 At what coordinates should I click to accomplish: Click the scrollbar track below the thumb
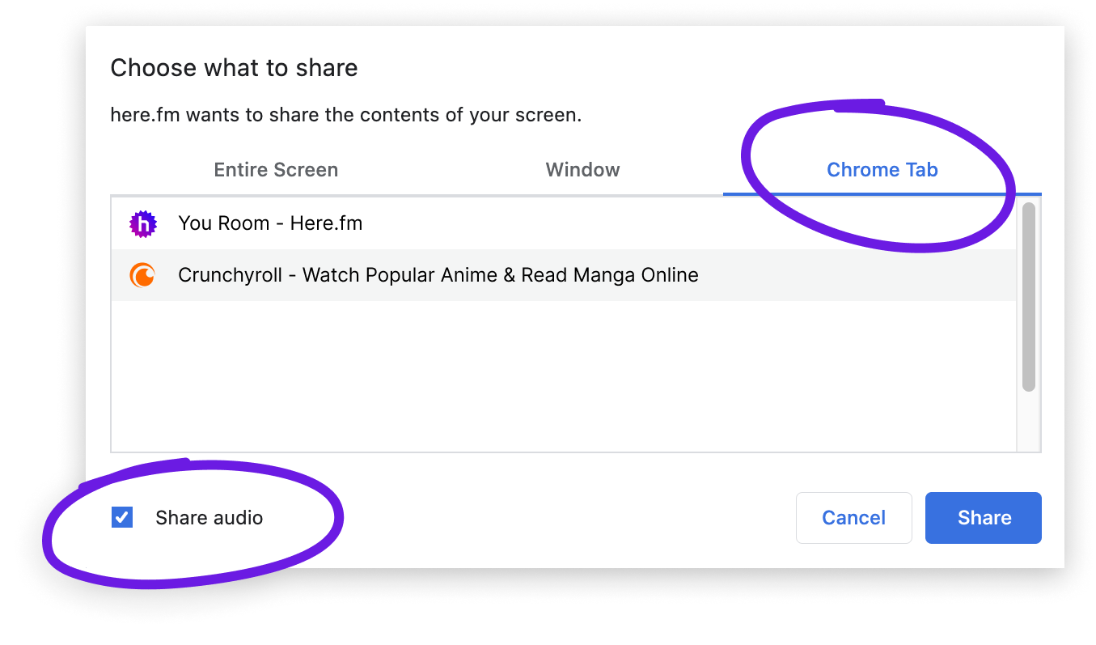1028,421
